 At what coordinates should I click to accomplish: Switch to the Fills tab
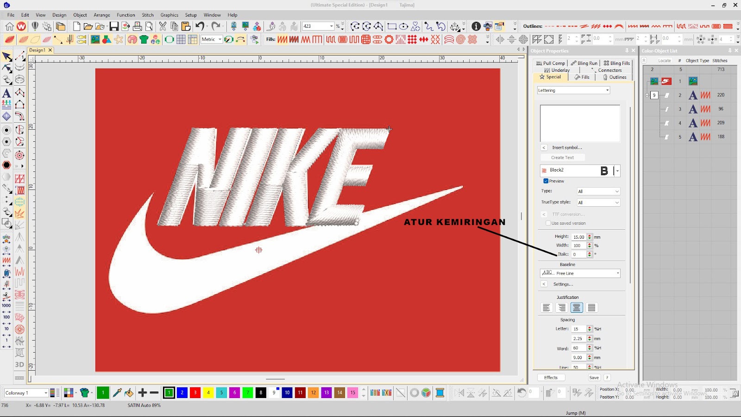(x=582, y=77)
